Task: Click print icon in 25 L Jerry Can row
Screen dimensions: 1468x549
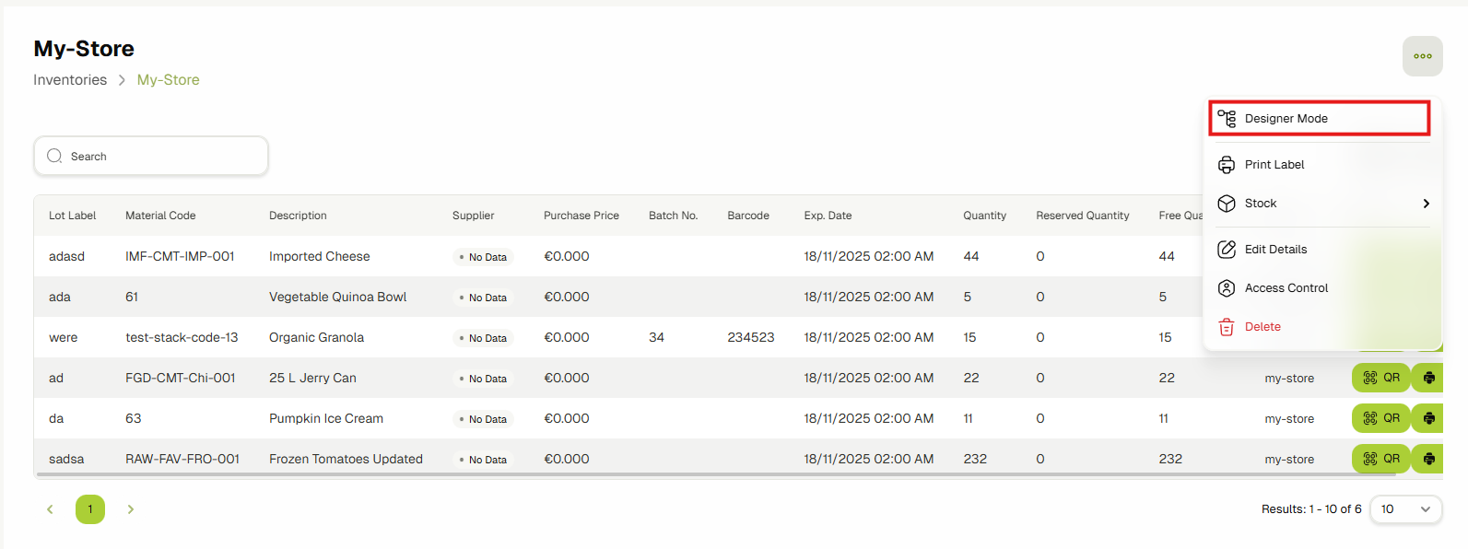Action: point(1428,378)
